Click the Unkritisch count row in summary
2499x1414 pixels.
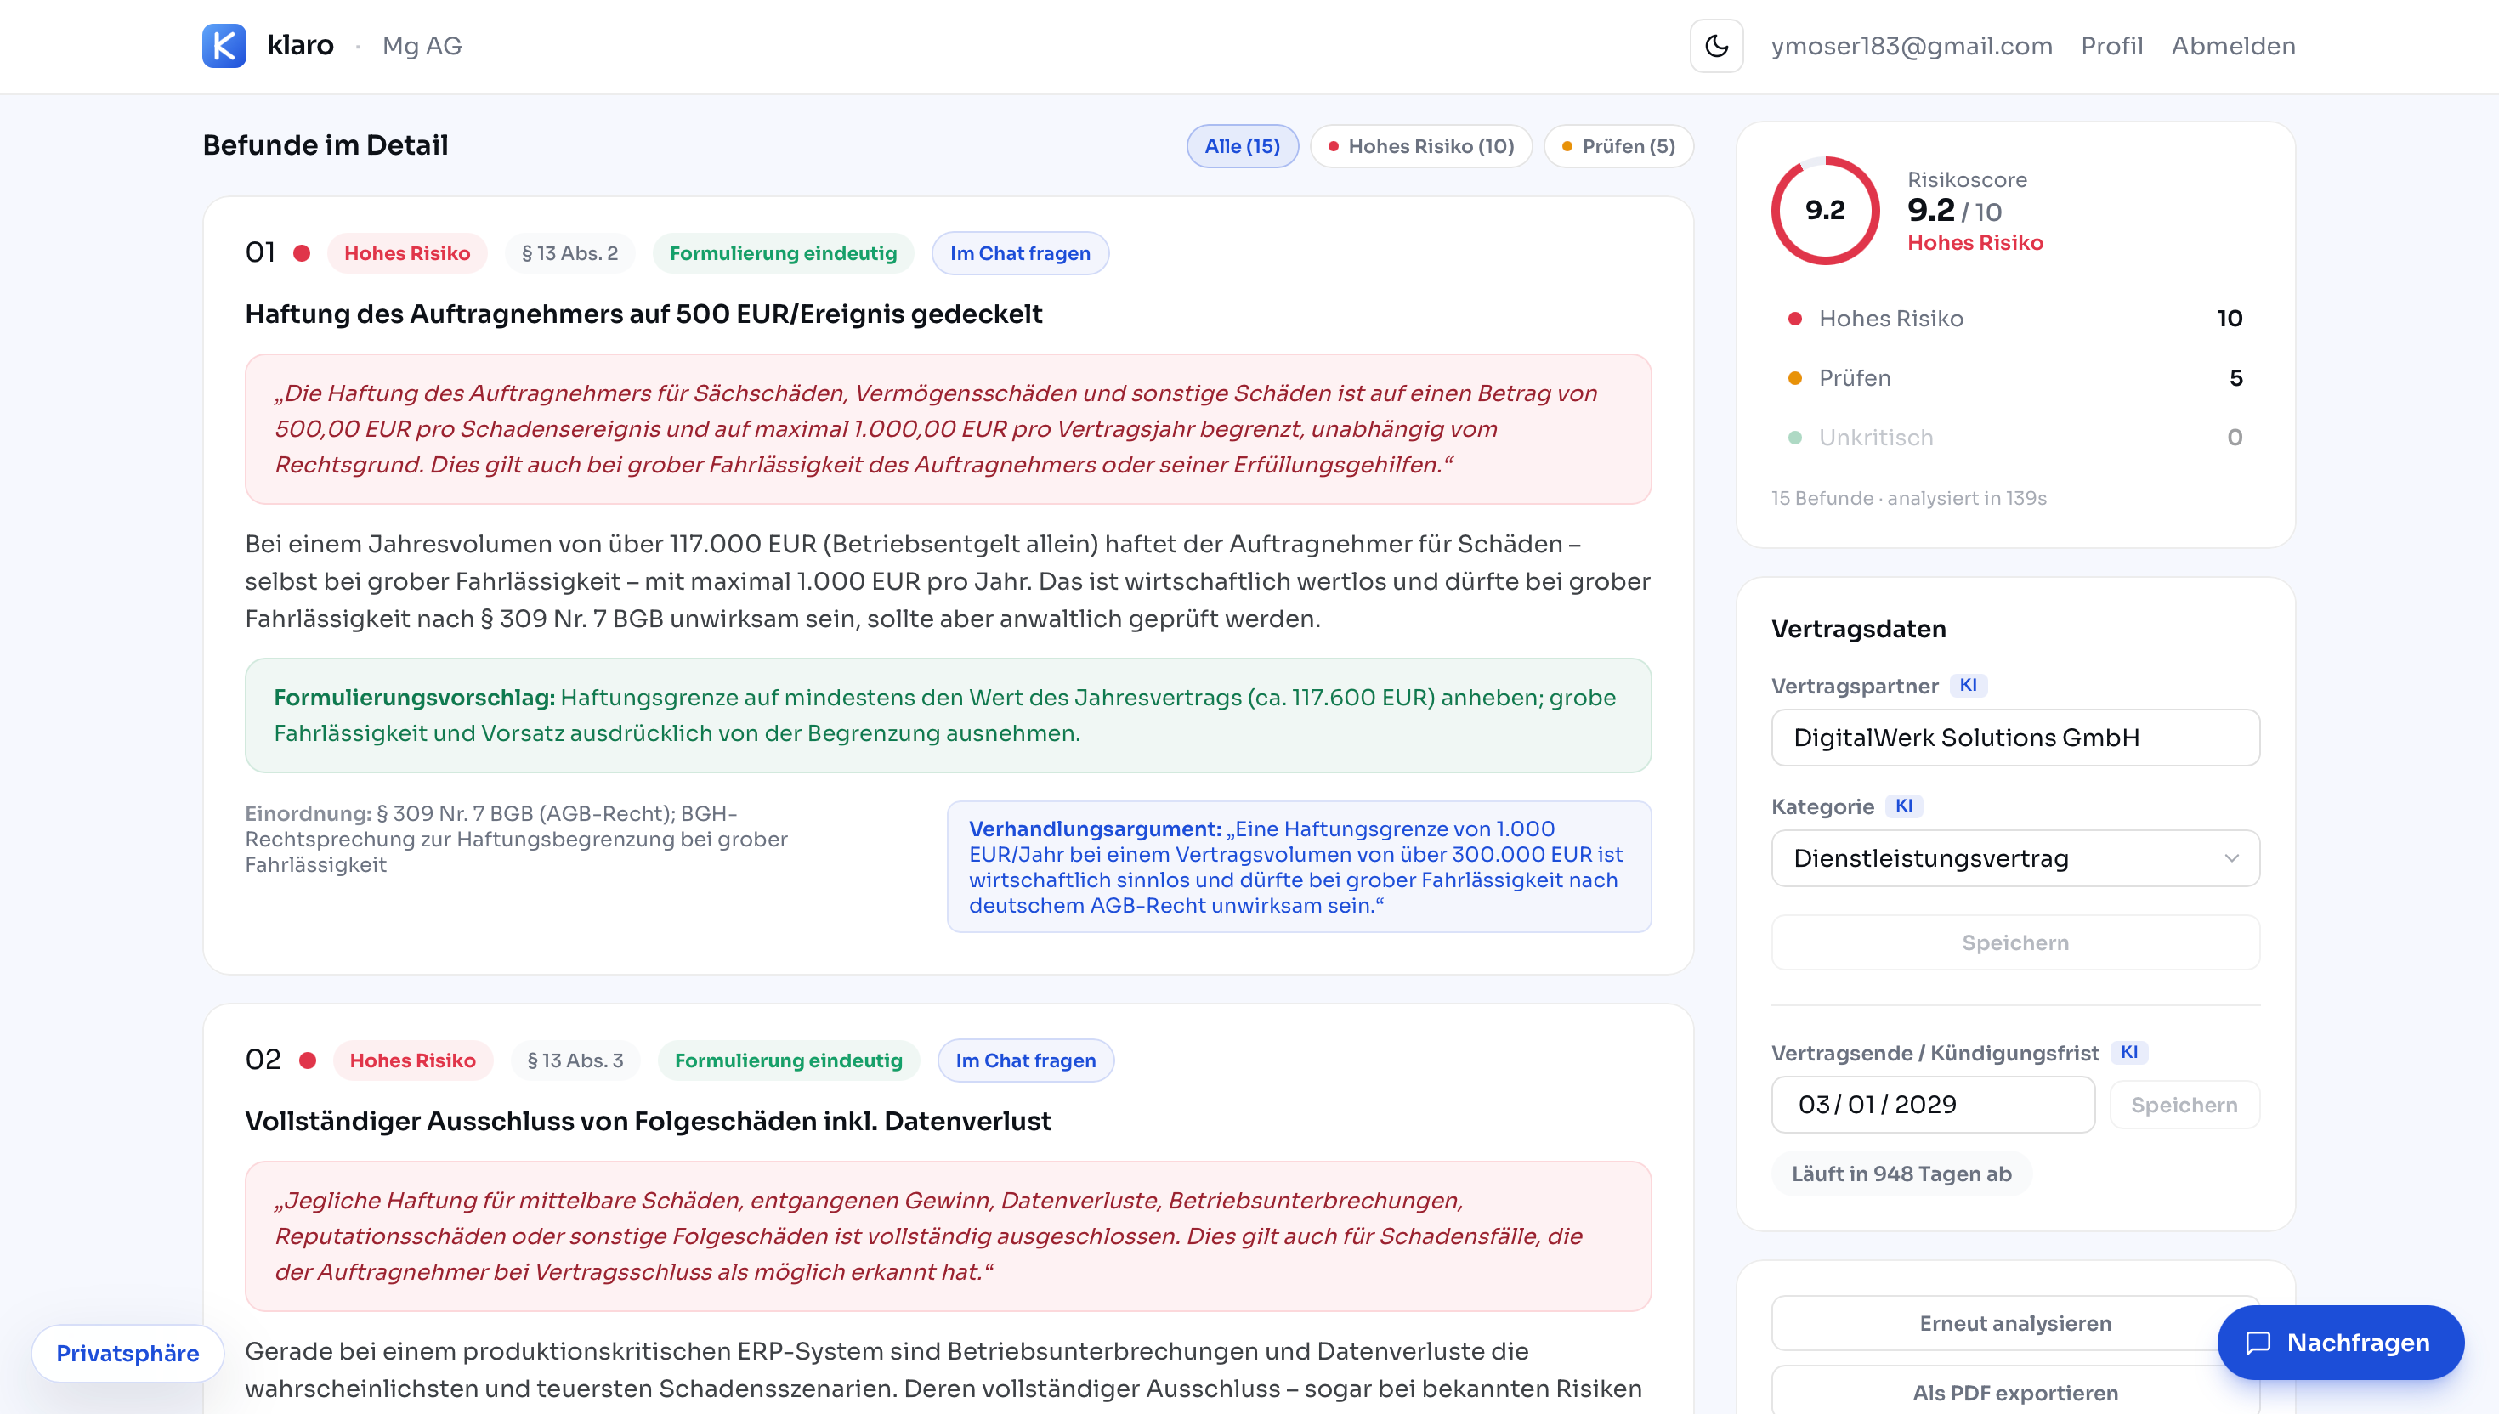coord(2015,437)
